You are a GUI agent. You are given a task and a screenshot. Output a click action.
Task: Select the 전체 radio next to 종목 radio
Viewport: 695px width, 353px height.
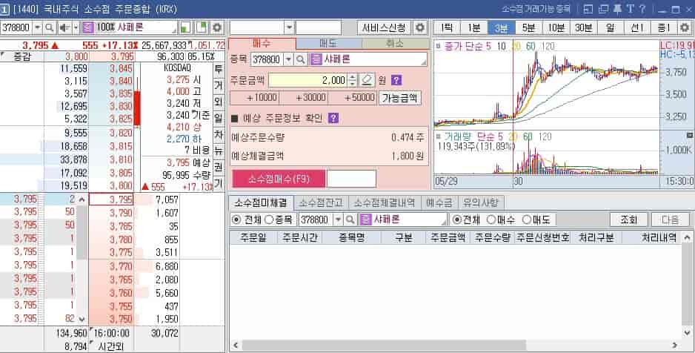(x=236, y=220)
